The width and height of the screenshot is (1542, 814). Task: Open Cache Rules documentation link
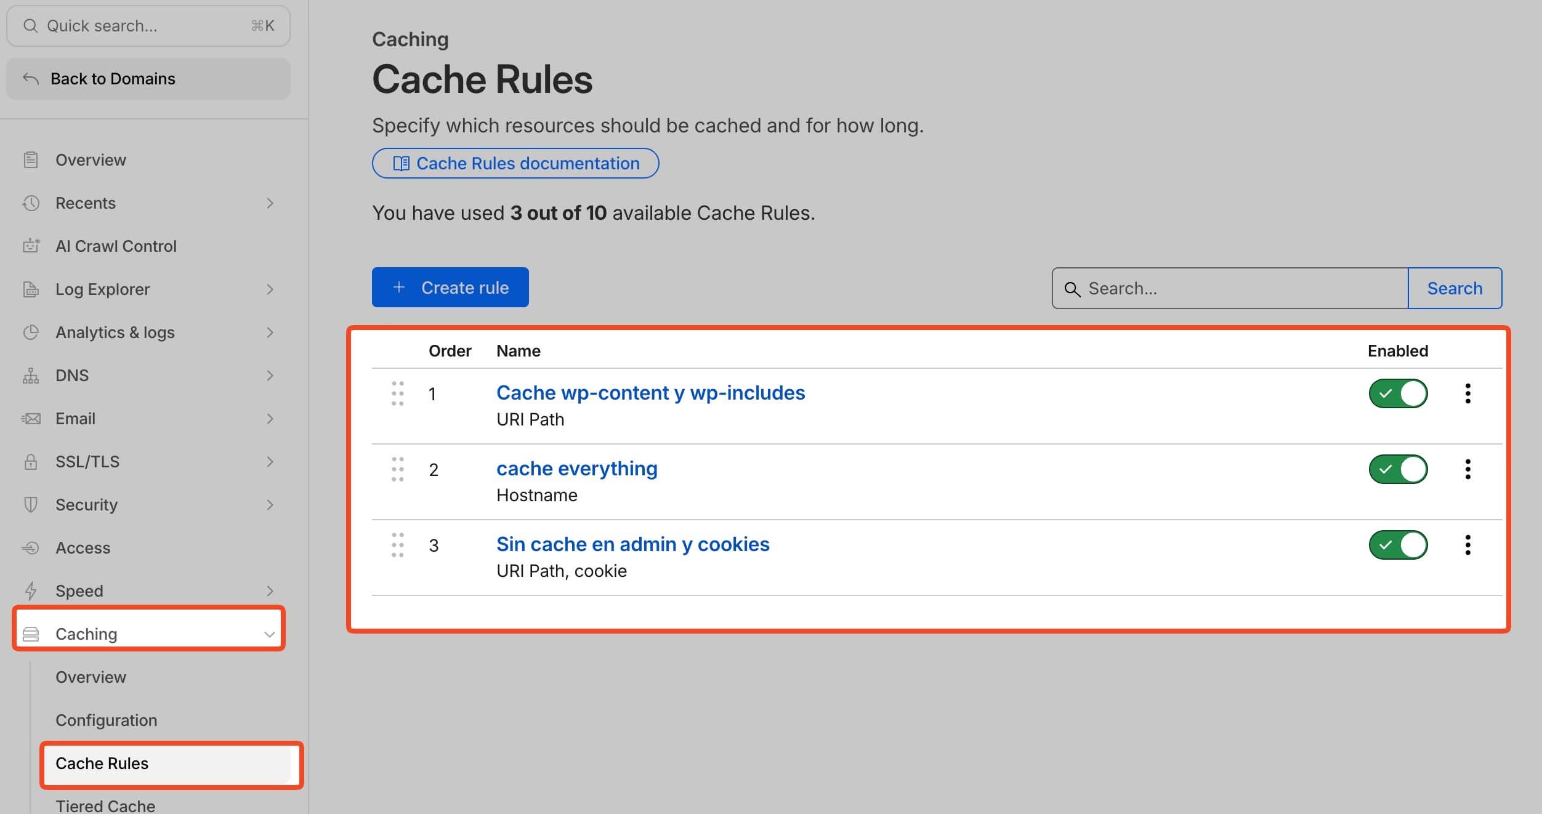click(x=515, y=163)
